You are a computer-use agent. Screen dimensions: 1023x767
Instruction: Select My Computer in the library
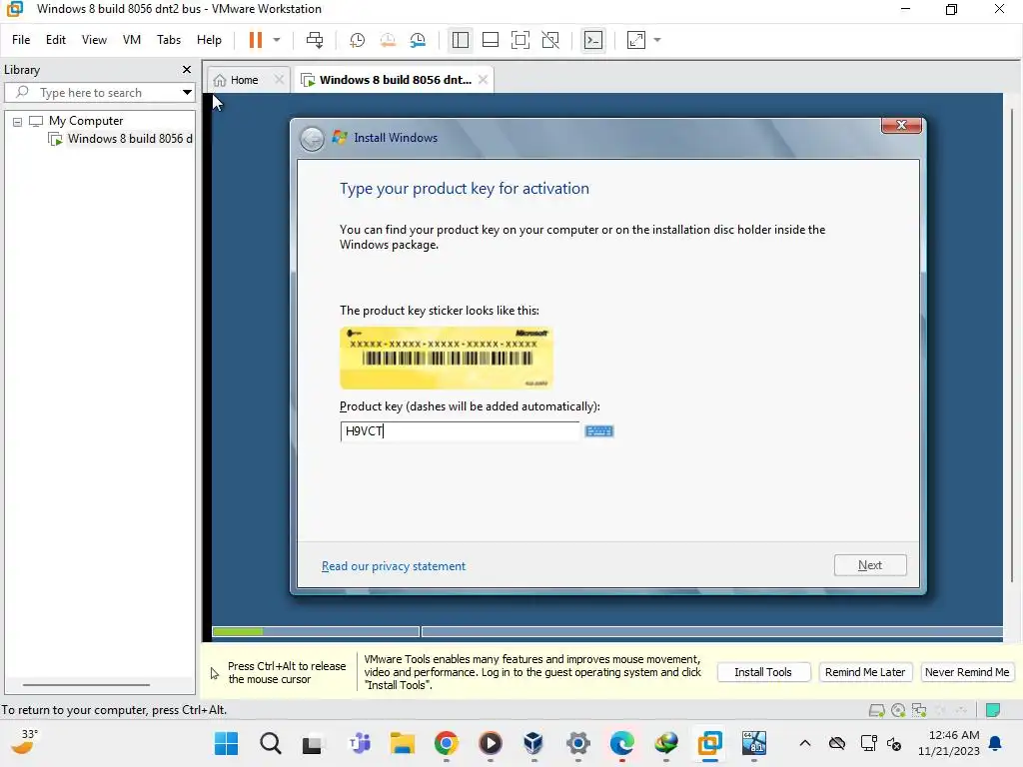pos(86,121)
